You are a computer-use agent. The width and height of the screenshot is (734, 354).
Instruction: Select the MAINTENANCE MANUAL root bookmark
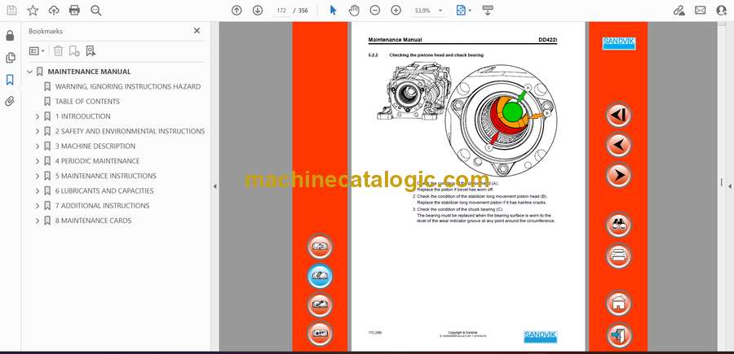pos(89,72)
